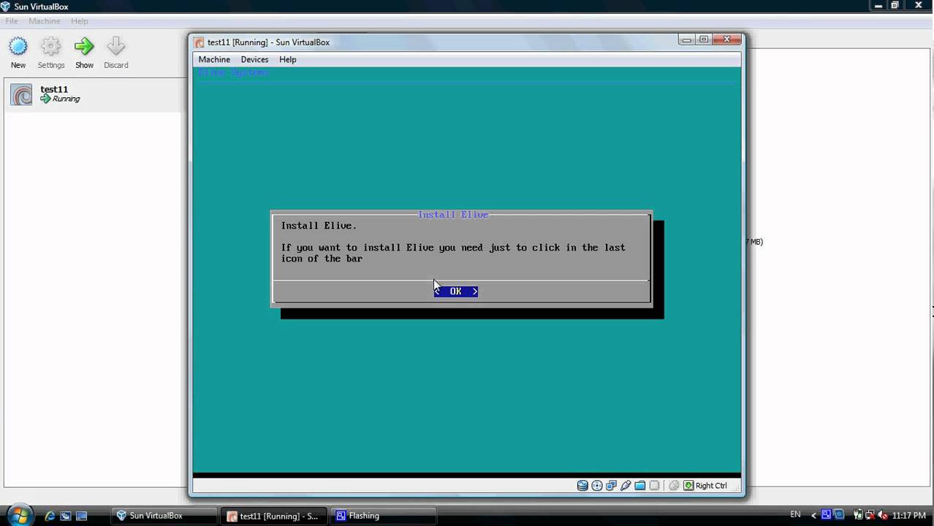Restore down the Sun VirtualBox manager window
This screenshot has width=934, height=526.
tap(895, 5)
